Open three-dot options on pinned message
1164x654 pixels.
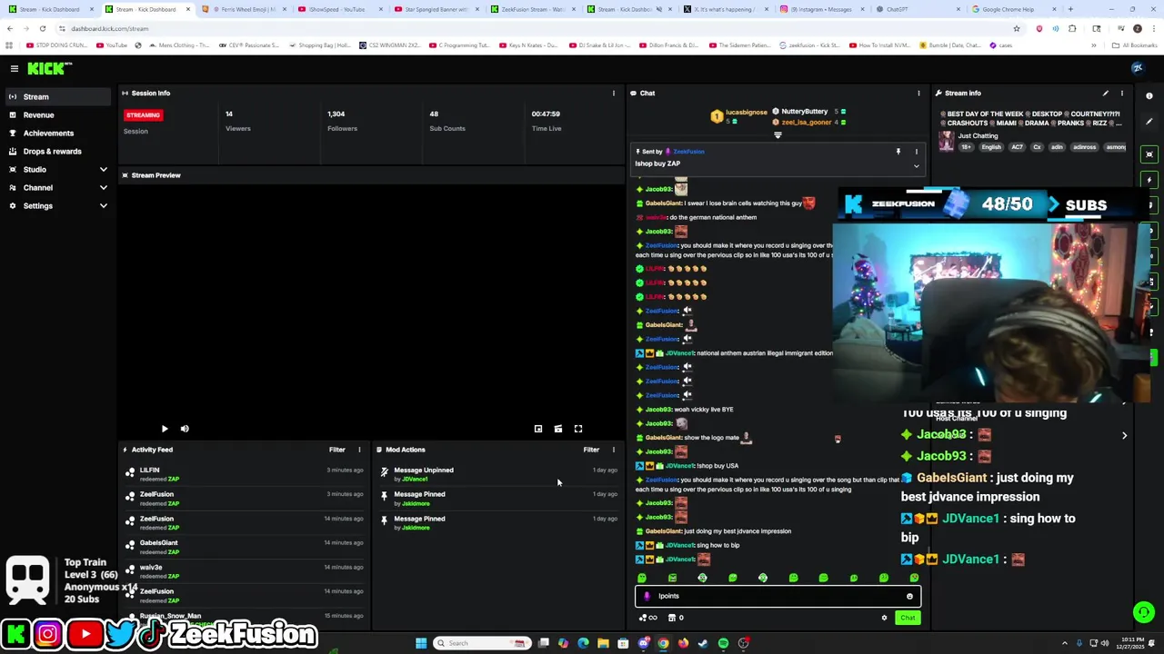tap(916, 152)
